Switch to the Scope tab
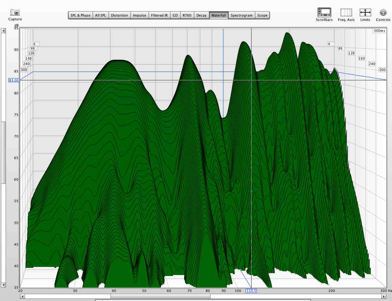 pos(262,15)
